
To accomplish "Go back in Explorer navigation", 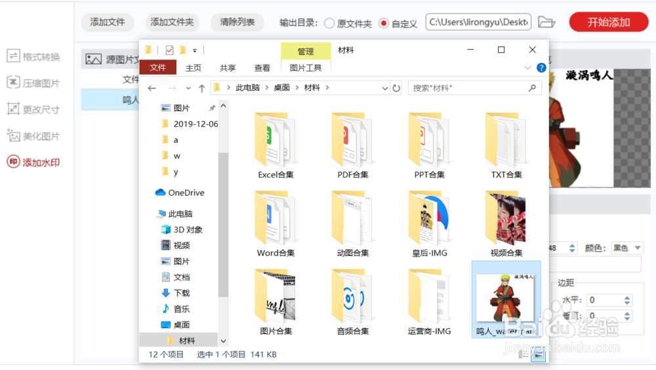I will (x=152, y=88).
